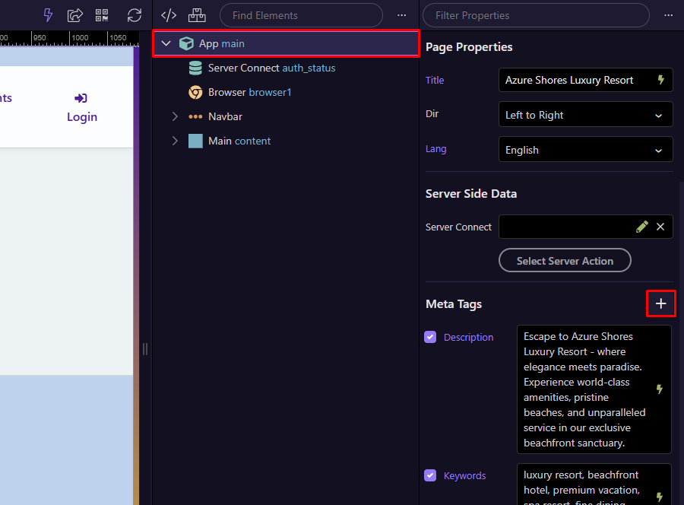Click the pencil edit icon in Server Connect field

coord(642,227)
